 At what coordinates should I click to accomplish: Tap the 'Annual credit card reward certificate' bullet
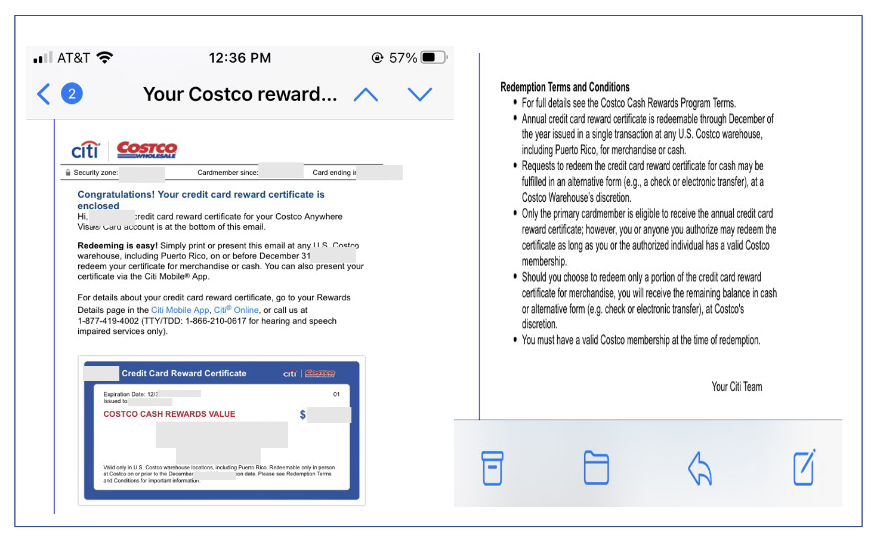click(x=648, y=134)
